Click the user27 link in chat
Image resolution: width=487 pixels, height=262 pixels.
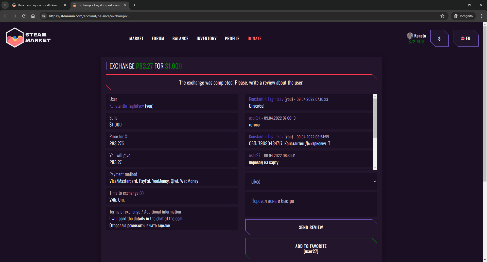click(254, 118)
